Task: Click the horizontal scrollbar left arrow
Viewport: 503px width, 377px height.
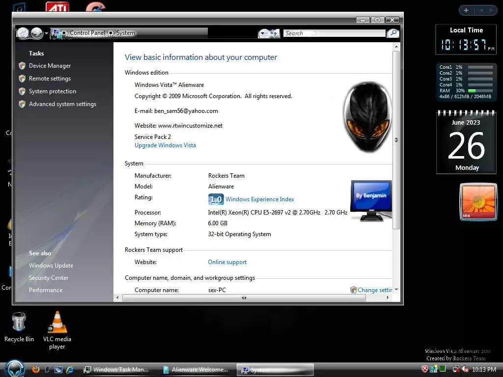Action: point(118,298)
